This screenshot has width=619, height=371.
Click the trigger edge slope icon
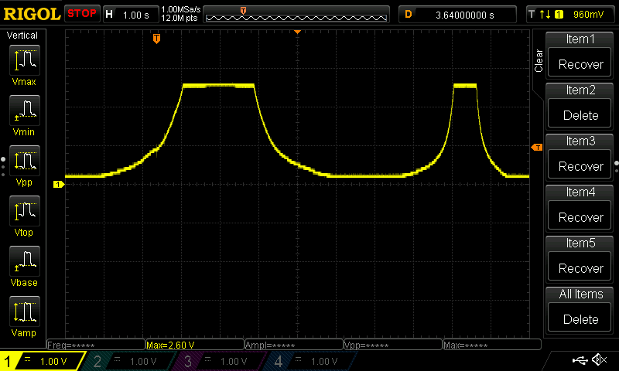[x=545, y=15]
